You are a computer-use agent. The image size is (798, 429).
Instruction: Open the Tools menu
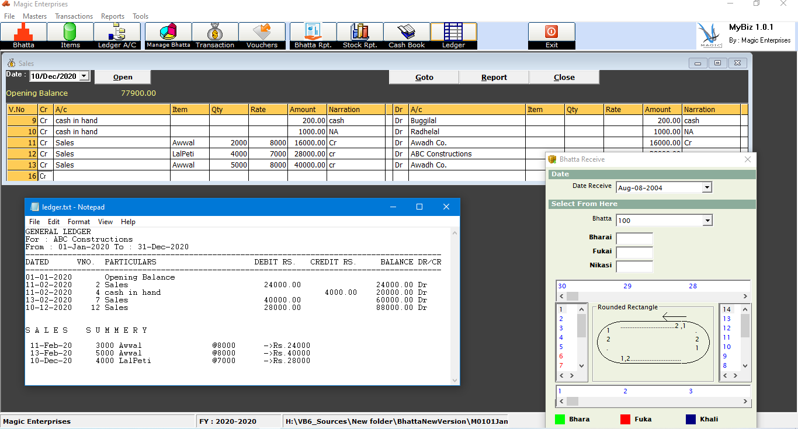tap(140, 16)
